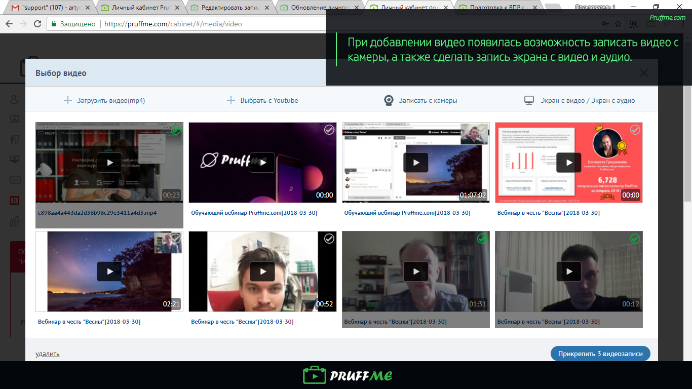The height and width of the screenshot is (389, 692).
Task: Open title under the 02:21 video
Action: click(x=89, y=322)
